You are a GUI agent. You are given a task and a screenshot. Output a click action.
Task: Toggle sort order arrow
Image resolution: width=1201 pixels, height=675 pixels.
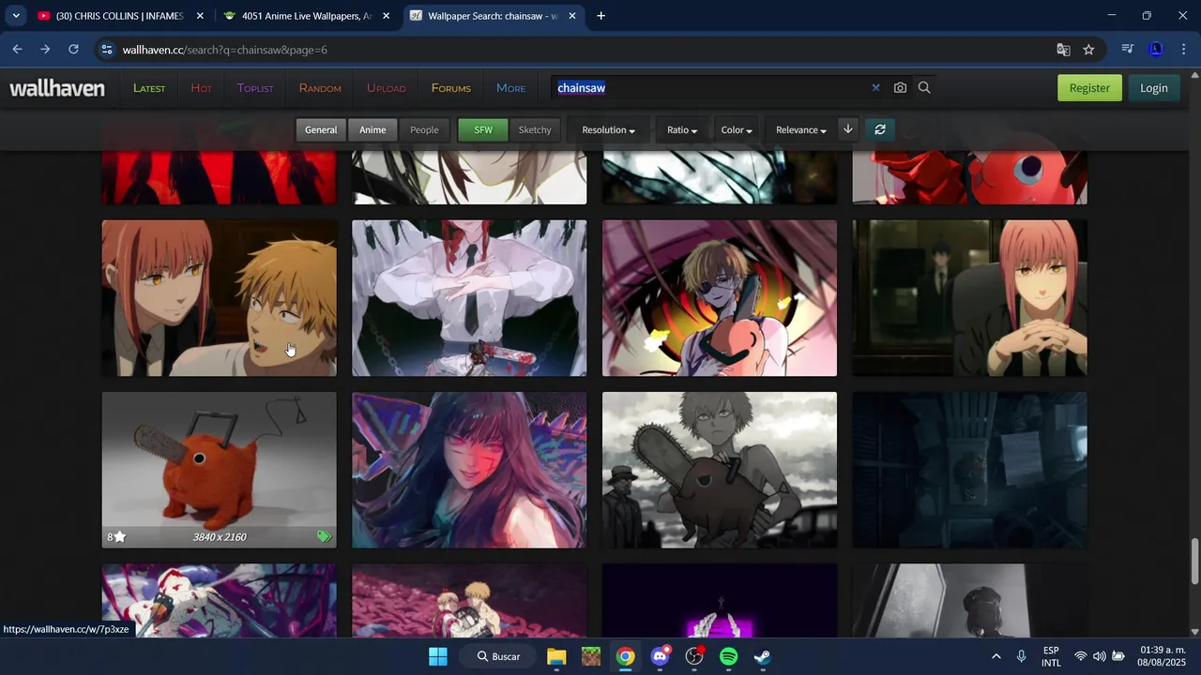point(848,129)
